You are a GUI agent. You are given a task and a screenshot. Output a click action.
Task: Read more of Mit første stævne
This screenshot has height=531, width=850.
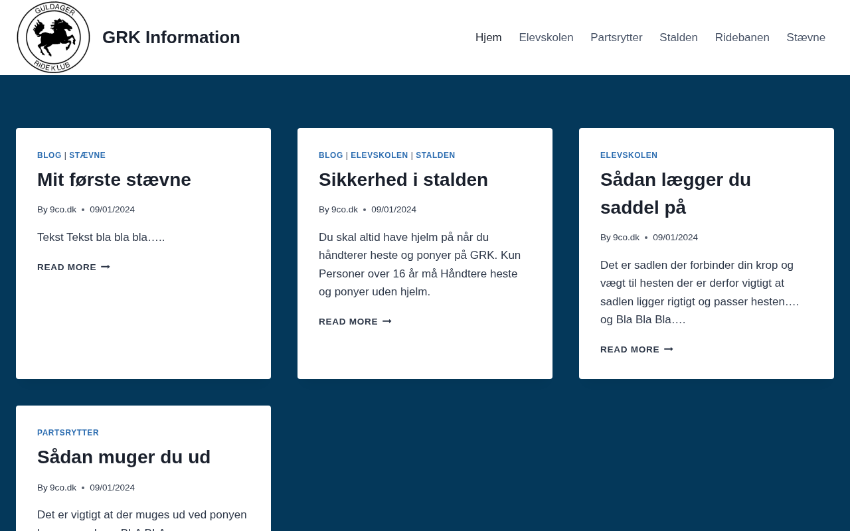pyautogui.click(x=74, y=267)
